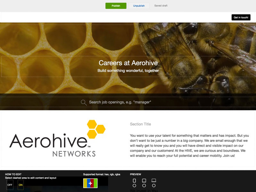Viewport: 256px width, 192px height.
Task: Select the radio button under laptop preview
Action: [154, 186]
